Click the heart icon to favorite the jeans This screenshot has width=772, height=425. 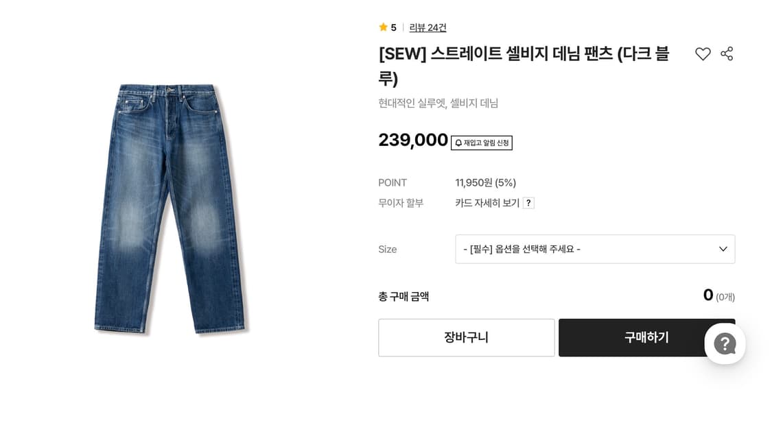[703, 53]
